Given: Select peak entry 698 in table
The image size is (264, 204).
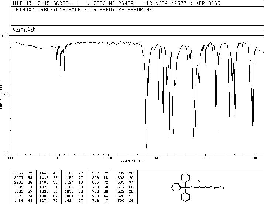Looking at the screenshot, I should [x=126, y=178].
